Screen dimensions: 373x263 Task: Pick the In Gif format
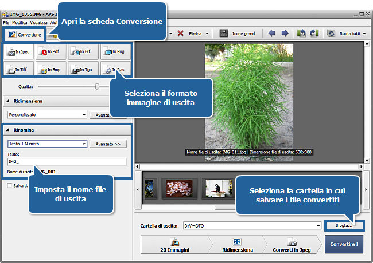(x=83, y=52)
